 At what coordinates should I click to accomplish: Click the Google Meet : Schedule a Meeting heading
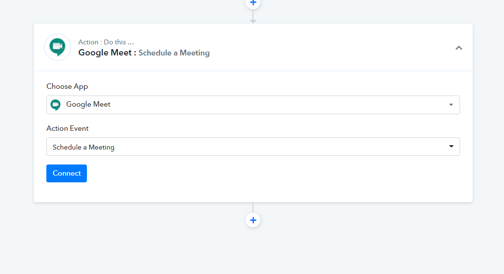point(144,53)
